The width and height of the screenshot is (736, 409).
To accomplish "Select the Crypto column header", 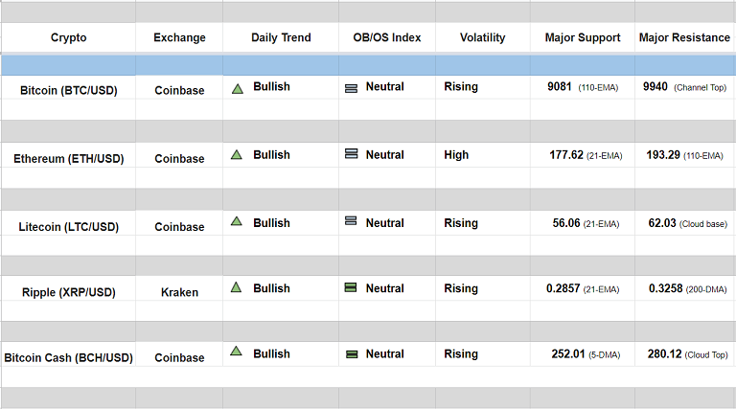I will tap(68, 38).
